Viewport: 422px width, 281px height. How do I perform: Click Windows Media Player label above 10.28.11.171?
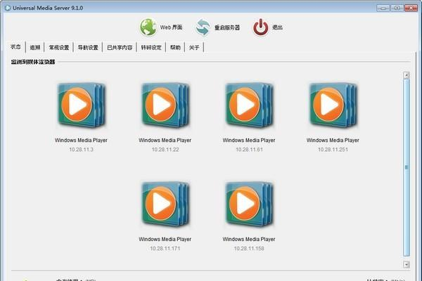coord(165,239)
